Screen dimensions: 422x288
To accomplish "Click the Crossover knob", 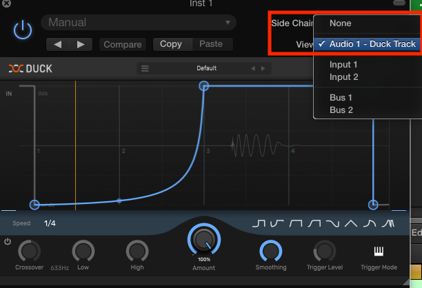I will tap(30, 251).
